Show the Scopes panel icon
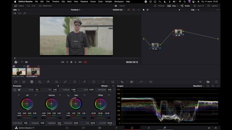 (208, 82)
